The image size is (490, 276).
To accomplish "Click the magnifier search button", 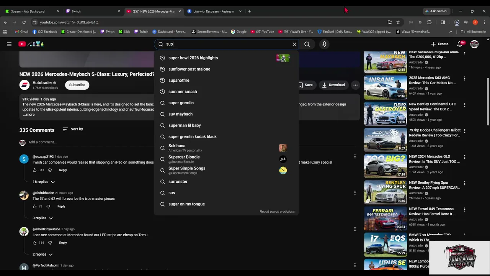I will tap(307, 44).
